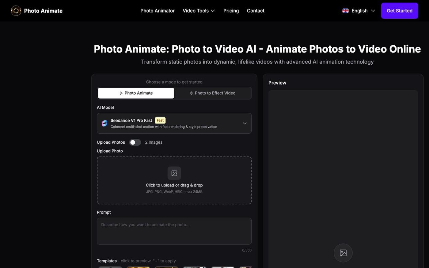The width and height of the screenshot is (429, 268).
Task: Click the 'Transform static photos' subtitle text
Action: pyautogui.click(x=257, y=62)
